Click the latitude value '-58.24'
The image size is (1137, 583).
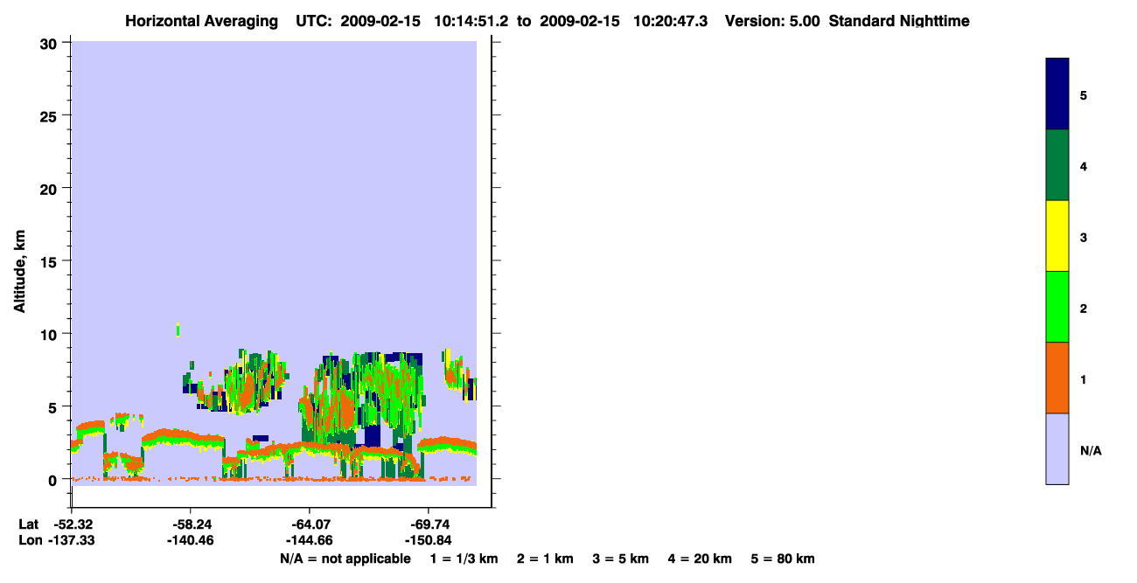191,524
